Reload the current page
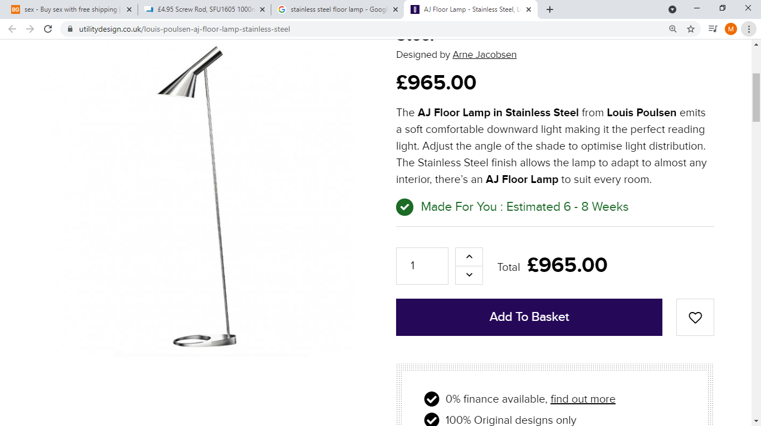The height and width of the screenshot is (426, 761). click(x=48, y=29)
